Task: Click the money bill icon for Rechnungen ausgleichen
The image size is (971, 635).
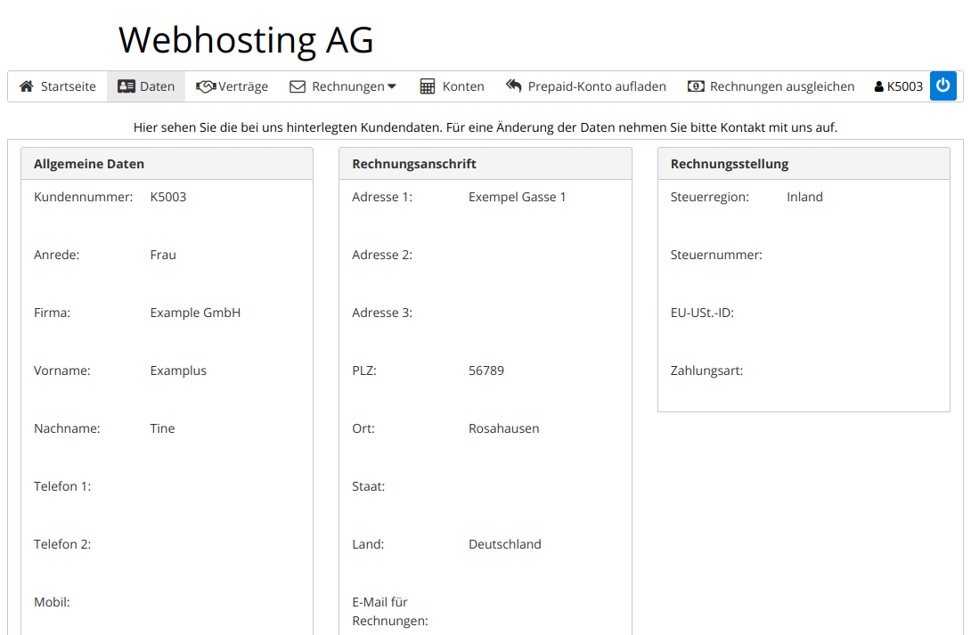Action: pos(696,86)
